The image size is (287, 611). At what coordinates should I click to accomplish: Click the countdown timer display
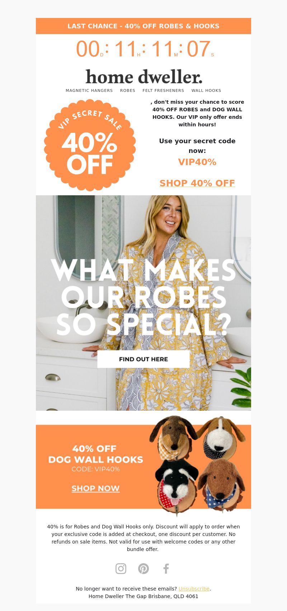[145, 49]
